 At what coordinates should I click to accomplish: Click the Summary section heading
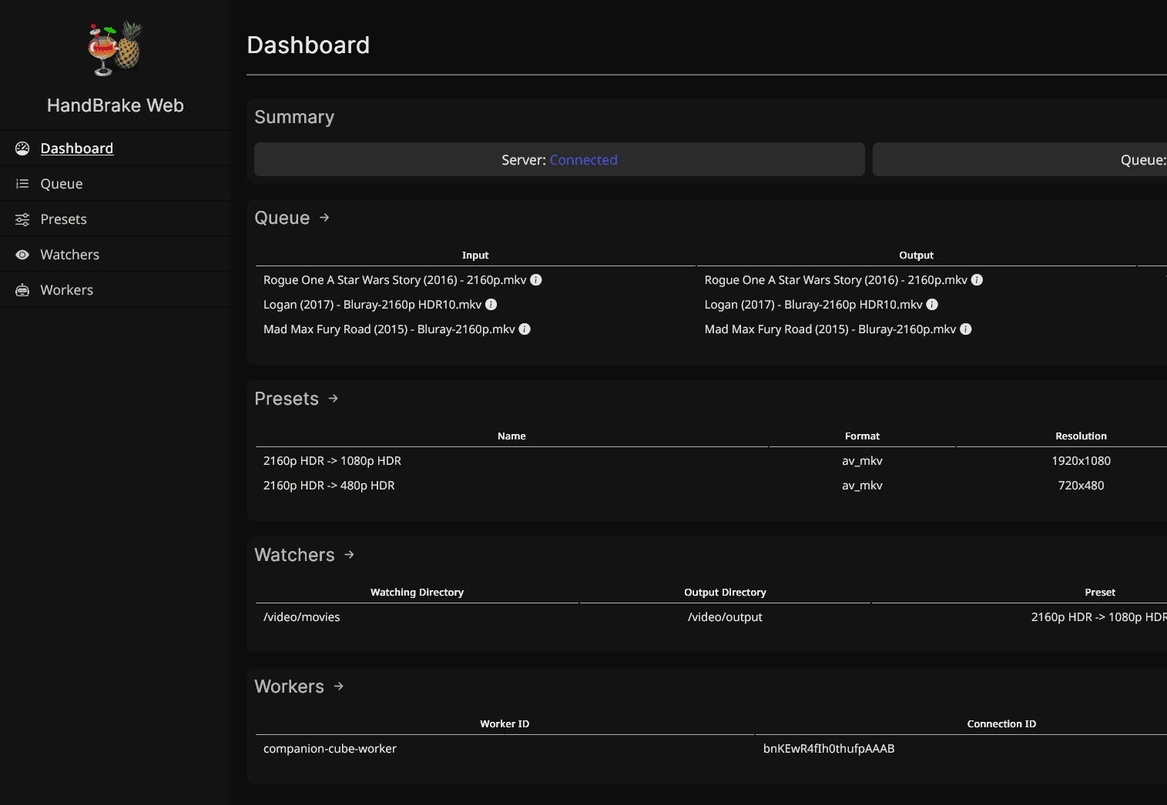(294, 117)
